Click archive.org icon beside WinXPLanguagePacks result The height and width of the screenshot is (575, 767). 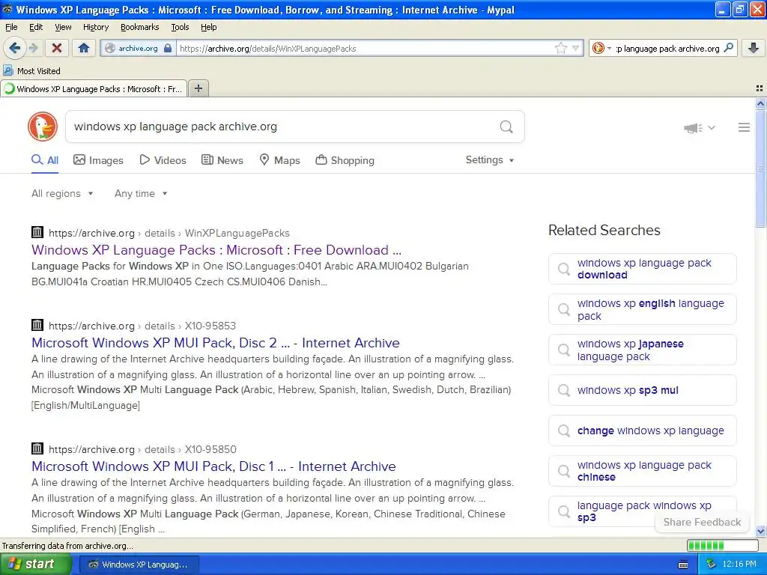pos(37,232)
